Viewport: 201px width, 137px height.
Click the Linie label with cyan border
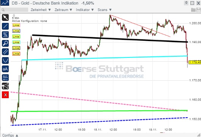[x=16, y=42]
